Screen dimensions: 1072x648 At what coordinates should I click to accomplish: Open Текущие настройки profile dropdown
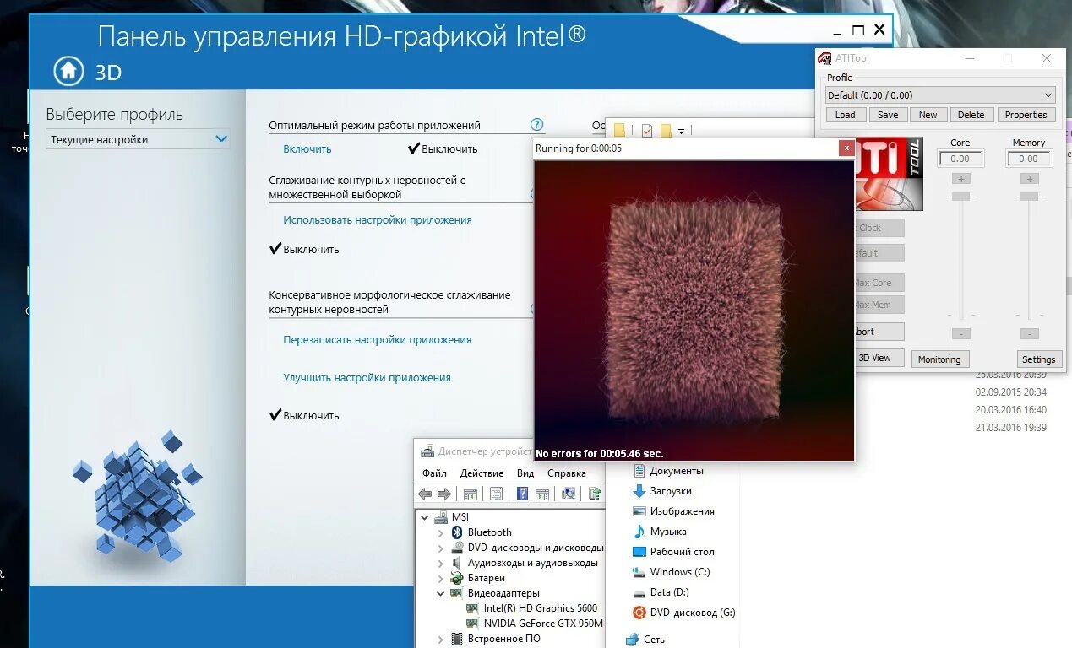(x=138, y=139)
